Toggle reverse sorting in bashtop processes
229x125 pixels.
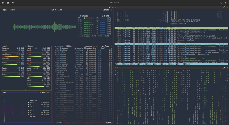click(88, 46)
